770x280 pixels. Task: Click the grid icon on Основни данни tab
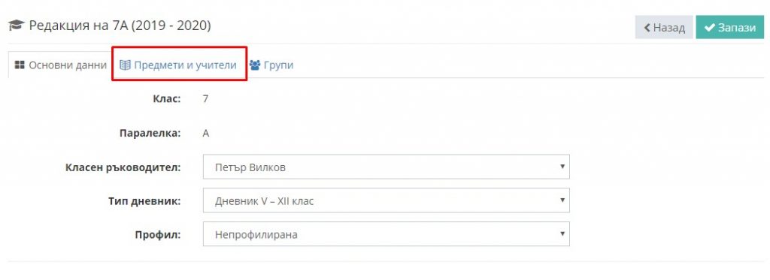tap(20, 65)
